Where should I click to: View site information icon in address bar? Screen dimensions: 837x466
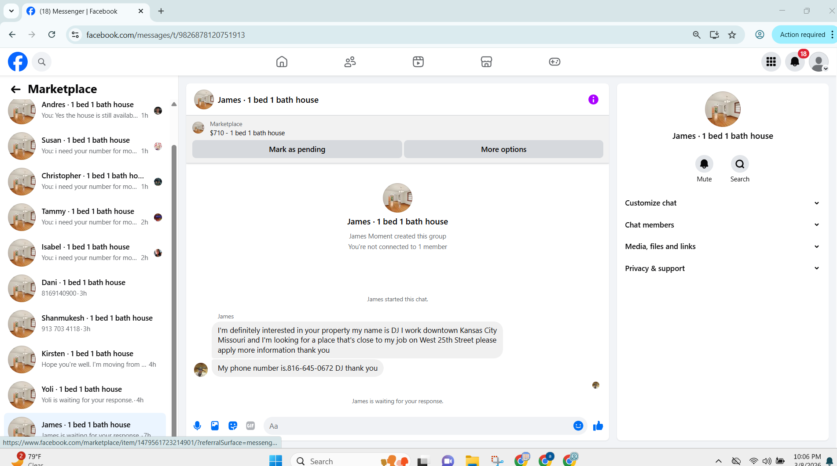(75, 35)
